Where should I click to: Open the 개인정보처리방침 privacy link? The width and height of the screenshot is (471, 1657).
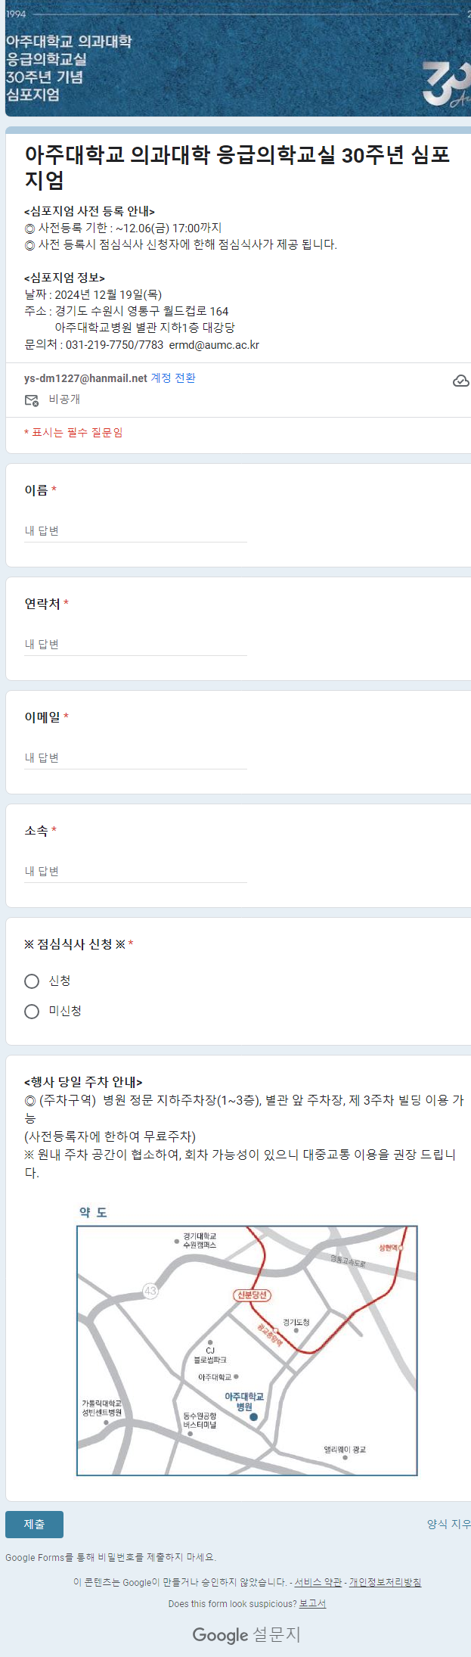[385, 1582]
